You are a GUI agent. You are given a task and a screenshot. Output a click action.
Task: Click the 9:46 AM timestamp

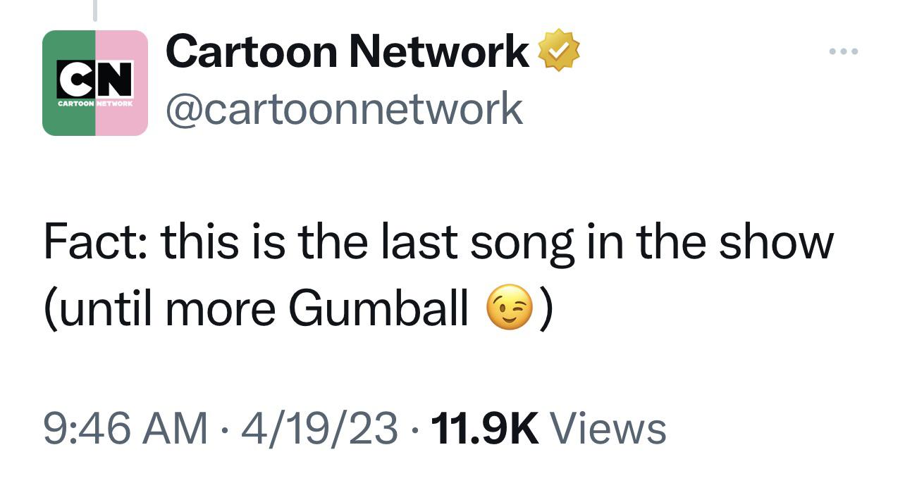coord(126,429)
